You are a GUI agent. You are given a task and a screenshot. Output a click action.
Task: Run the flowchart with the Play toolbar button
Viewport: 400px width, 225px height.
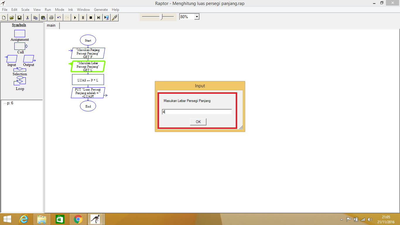coord(75,17)
